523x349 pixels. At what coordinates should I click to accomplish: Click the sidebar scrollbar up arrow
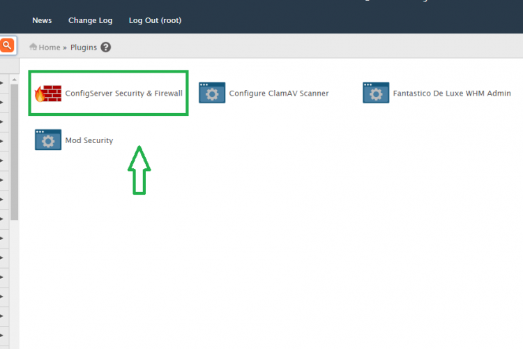pos(14,80)
